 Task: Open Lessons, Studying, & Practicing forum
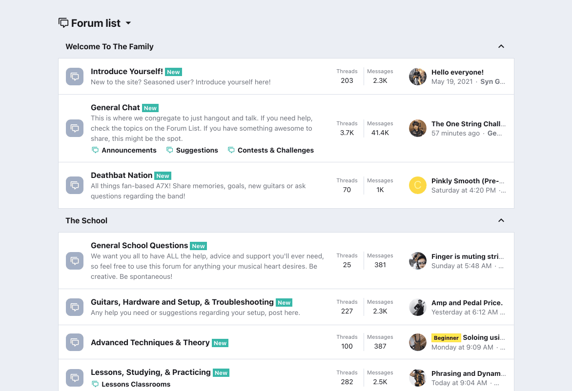[x=150, y=372]
